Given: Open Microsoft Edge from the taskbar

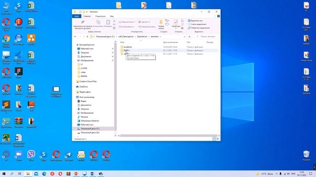Looking at the screenshot, I should 44,174.
